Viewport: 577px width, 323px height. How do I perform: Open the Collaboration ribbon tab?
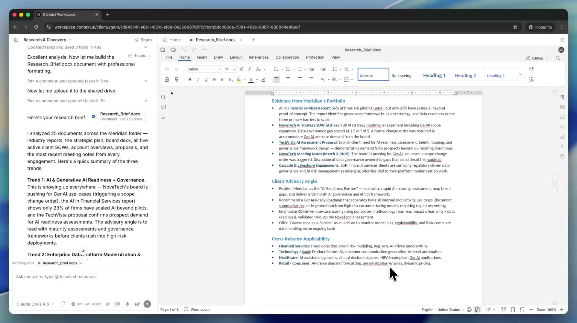(287, 57)
